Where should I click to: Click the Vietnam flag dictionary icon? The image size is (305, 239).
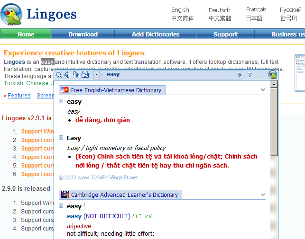click(x=65, y=90)
